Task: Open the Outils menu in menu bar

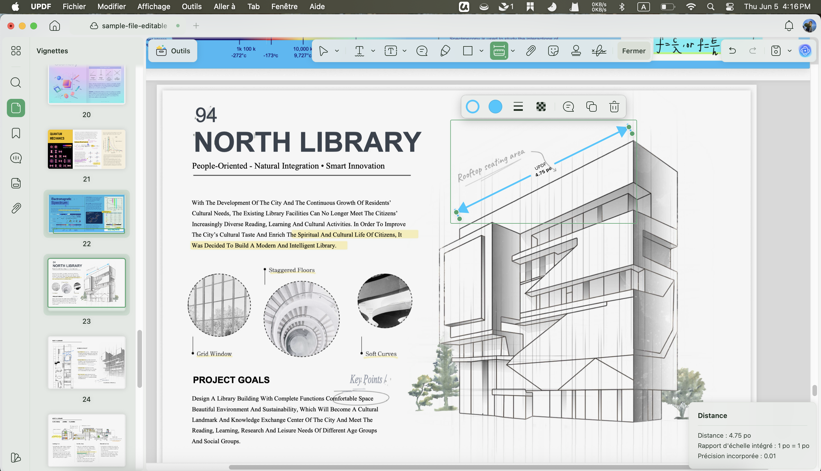Action: tap(192, 7)
